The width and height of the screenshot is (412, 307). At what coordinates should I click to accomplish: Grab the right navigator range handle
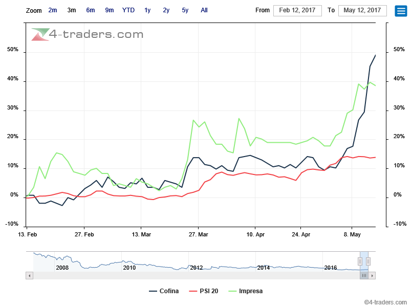click(368, 261)
